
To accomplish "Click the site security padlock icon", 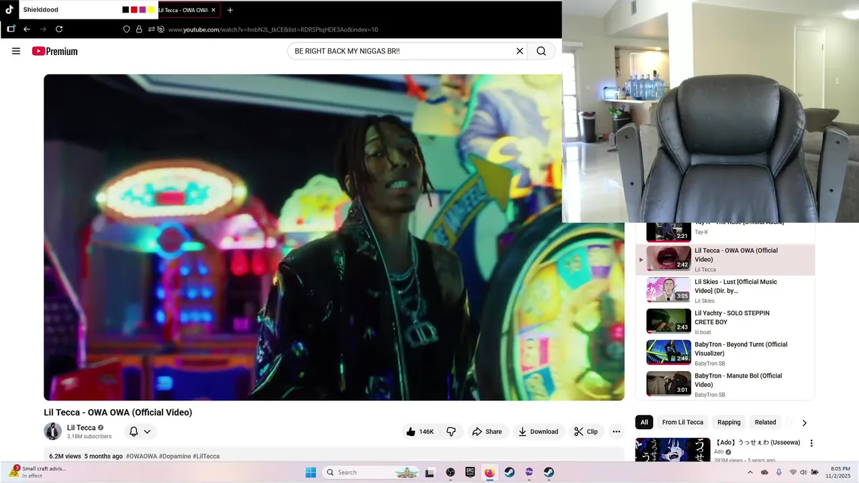I will pos(139,30).
